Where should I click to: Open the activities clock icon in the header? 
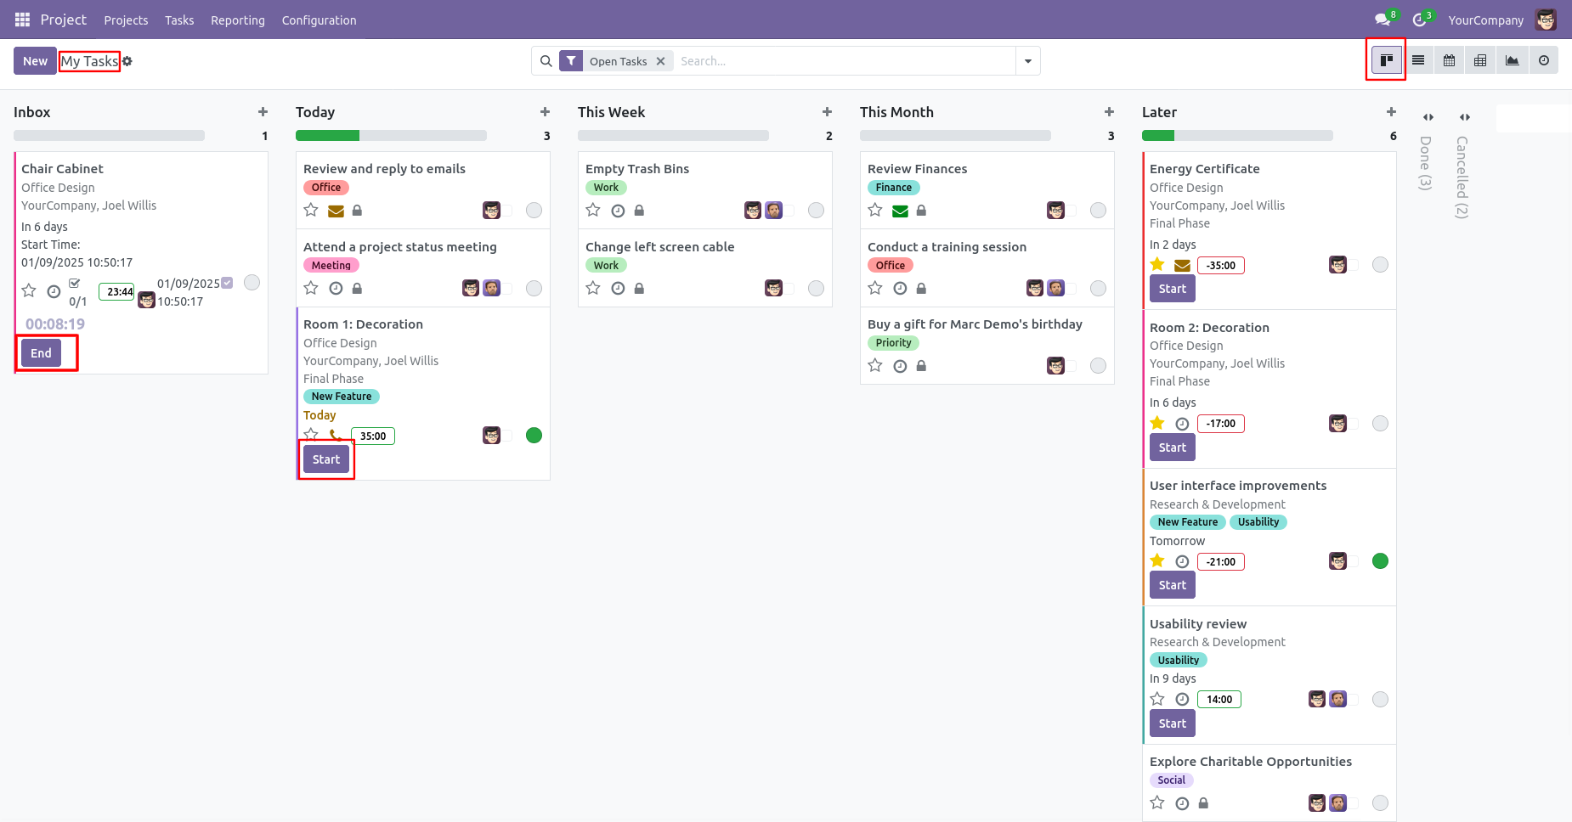point(1421,20)
